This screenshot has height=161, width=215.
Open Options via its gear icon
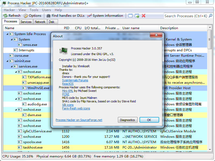[x=26, y=16]
